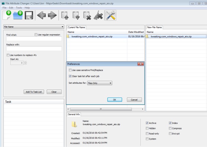Click the Find what input field
This screenshot has height=147, width=207.
point(34,39)
